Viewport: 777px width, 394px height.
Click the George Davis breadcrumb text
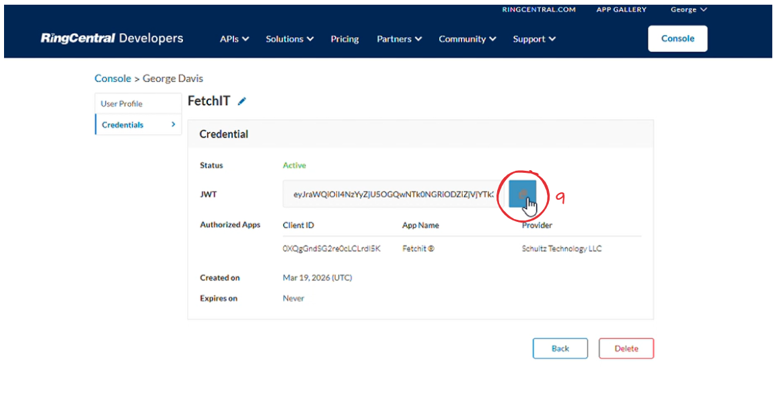click(x=173, y=78)
